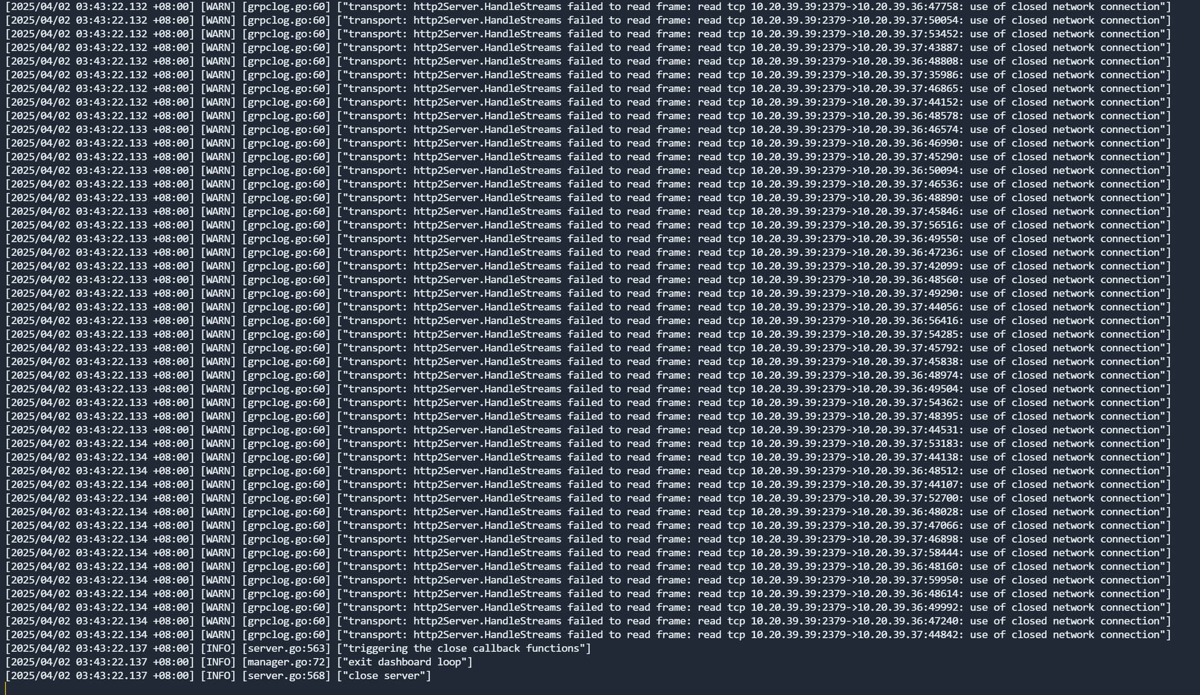The image size is (1200, 695).
Task: Click the address ending in port 52700
Action: [906, 498]
